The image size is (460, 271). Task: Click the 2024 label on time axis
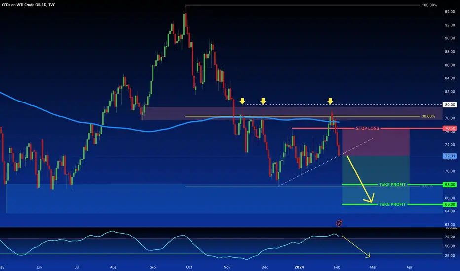pos(299,267)
